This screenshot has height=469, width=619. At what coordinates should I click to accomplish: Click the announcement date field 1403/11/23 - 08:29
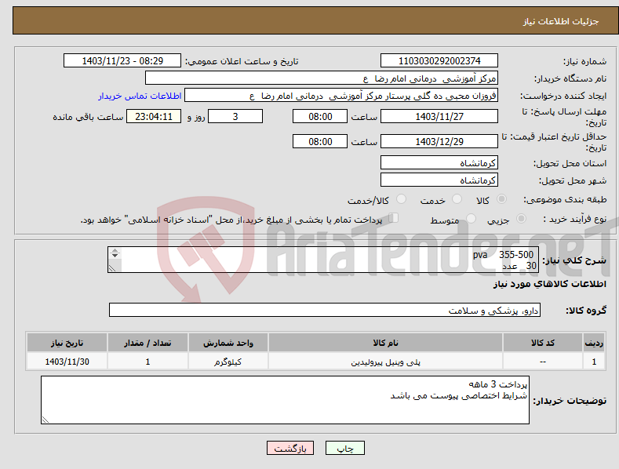(122, 61)
